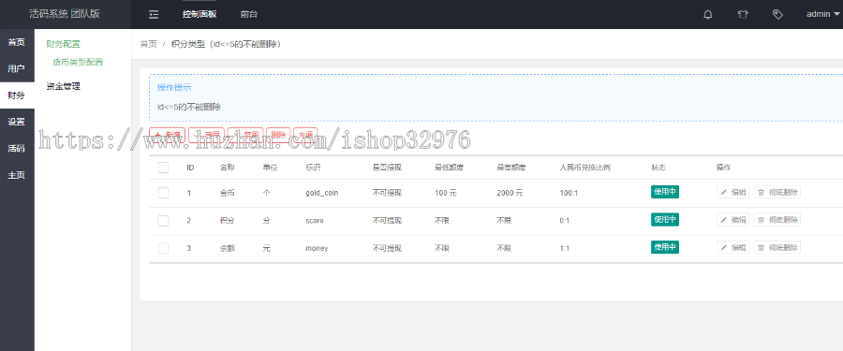This screenshot has width=843, height=351.
Task: Open 活码 in left sidebar
Action: [17, 148]
